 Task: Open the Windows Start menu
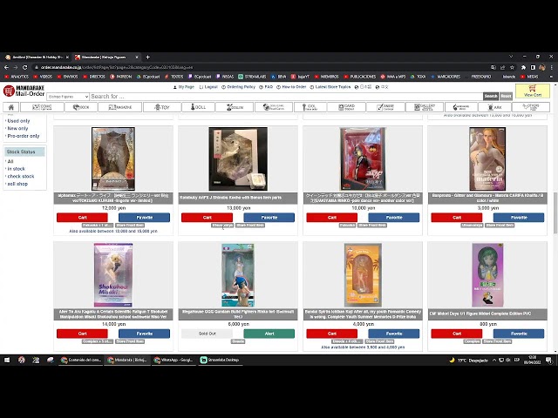pos(7,360)
